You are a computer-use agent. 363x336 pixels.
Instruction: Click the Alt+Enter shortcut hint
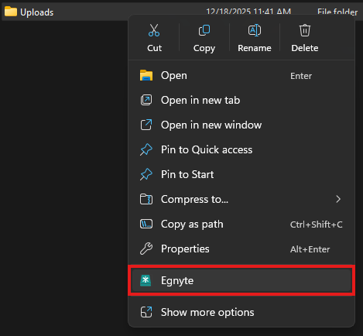[310, 249]
